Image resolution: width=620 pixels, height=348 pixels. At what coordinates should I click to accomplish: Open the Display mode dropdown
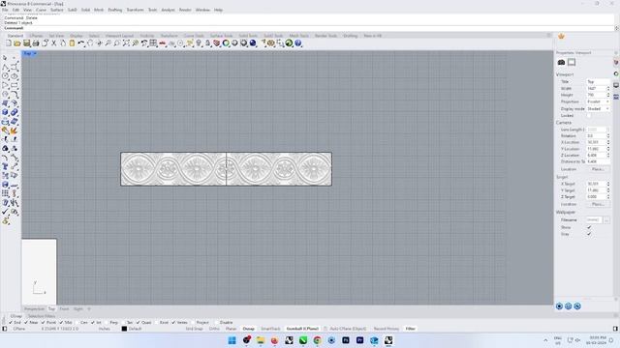[598, 108]
